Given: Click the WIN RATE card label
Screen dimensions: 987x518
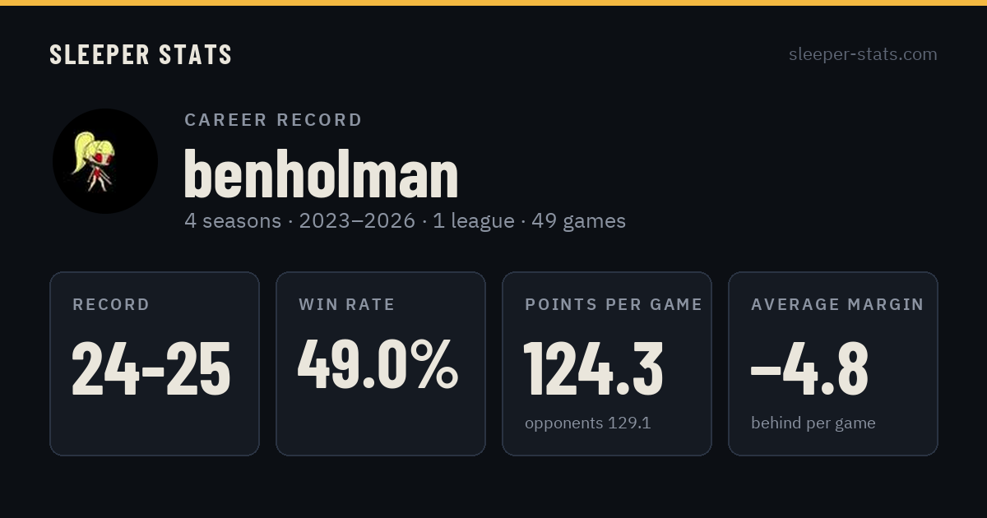Looking at the screenshot, I should [346, 305].
